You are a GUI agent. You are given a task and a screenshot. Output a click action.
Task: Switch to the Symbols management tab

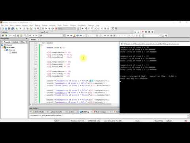tap(15, 42)
